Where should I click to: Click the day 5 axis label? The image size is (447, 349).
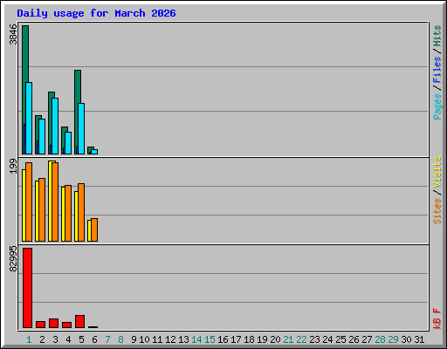[81, 339]
